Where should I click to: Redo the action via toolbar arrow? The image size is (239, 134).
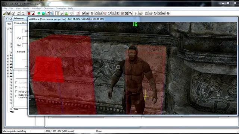pos(23,13)
